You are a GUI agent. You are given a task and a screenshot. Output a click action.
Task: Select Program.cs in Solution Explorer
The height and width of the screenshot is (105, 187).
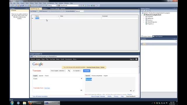[x=150, y=24]
